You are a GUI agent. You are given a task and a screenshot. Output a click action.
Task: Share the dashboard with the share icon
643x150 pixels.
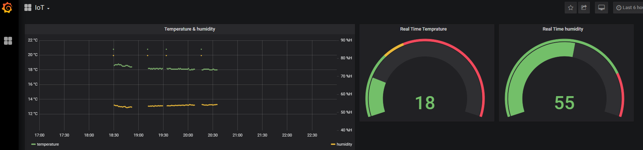point(584,8)
